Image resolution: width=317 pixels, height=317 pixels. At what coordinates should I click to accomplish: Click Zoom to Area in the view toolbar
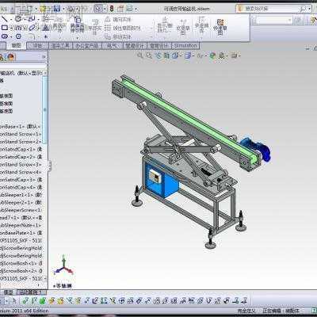(x=149, y=55)
